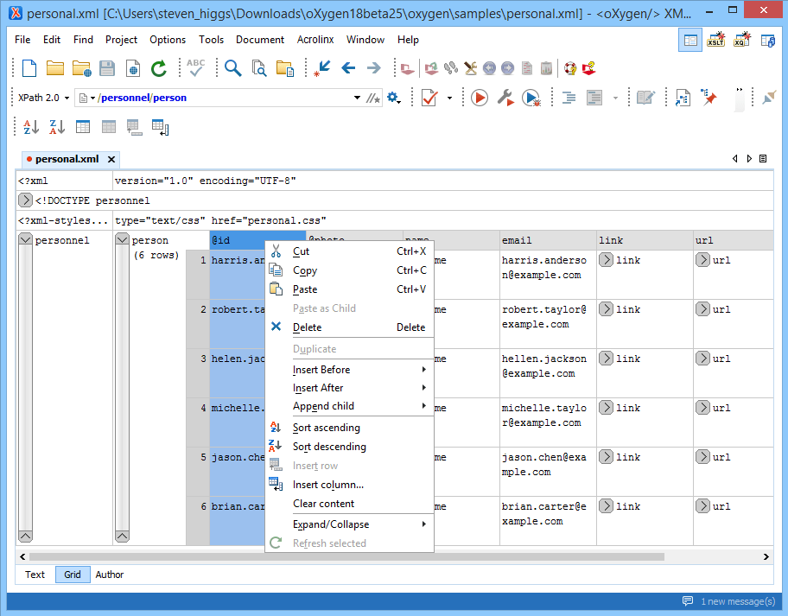788x616 pixels.
Task: Toggle the Grid view mode button
Action: 73,575
